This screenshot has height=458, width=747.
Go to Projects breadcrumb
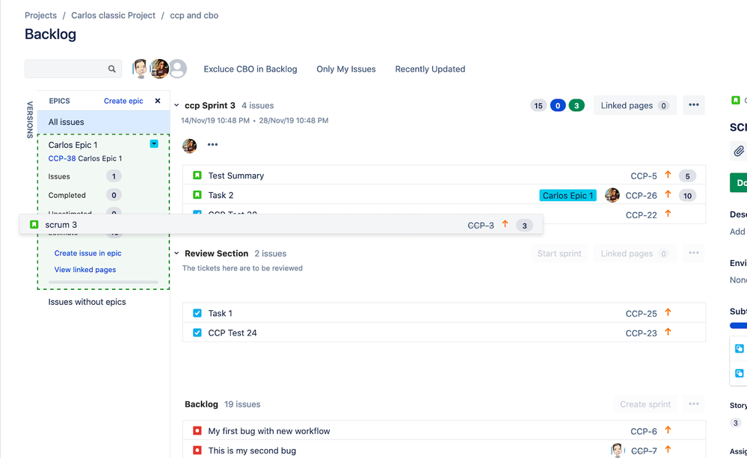point(40,15)
